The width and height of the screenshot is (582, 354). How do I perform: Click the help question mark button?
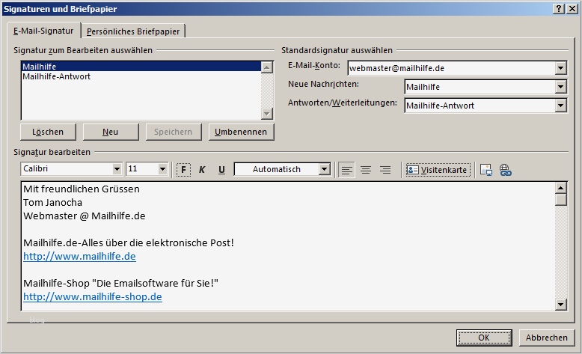[559, 8]
